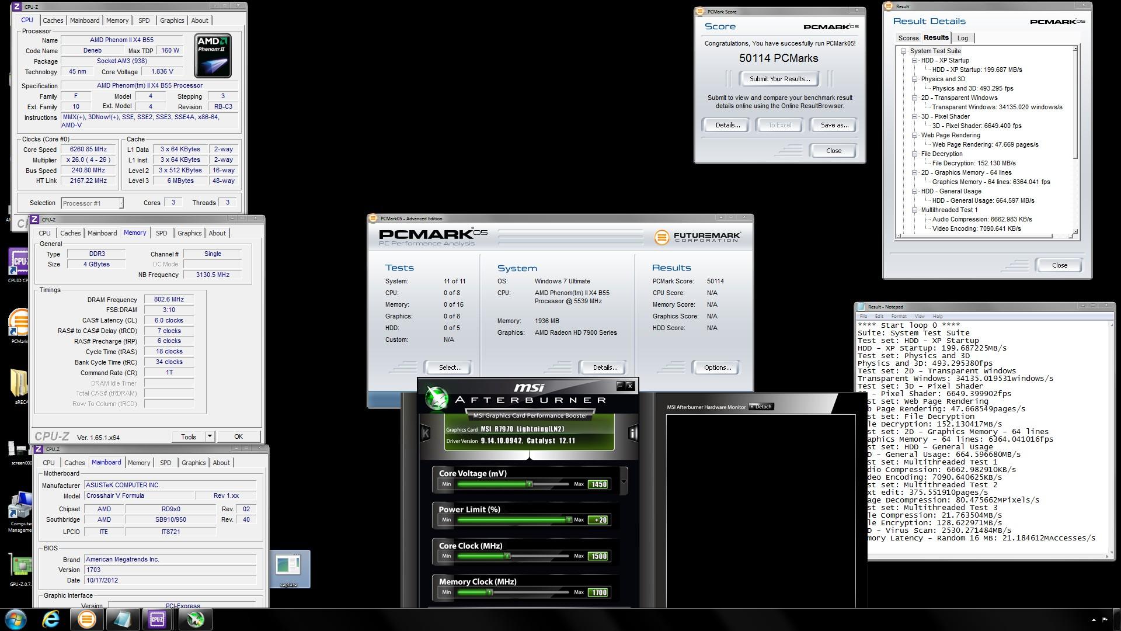Collapse File Decryption node
1121x631 pixels.
(x=915, y=154)
